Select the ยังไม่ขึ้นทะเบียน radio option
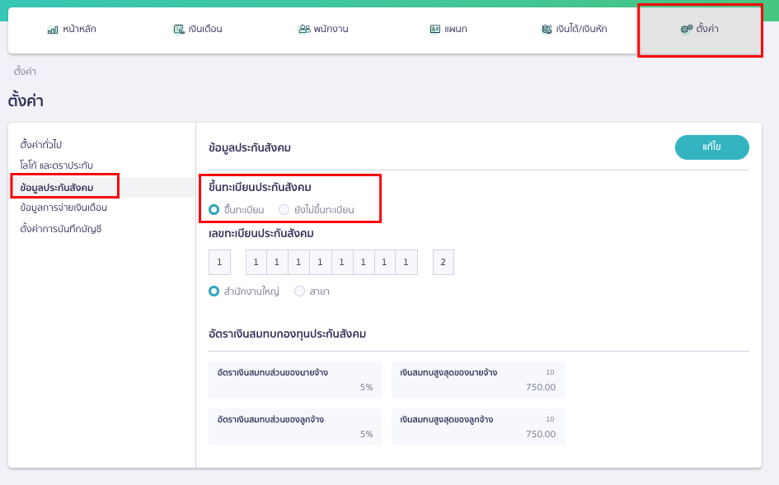 pos(284,210)
